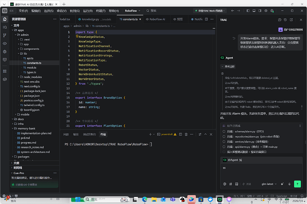Open the Extensions view in activity bar
Screen dimensions: 307x204
click(x=5, y=71)
